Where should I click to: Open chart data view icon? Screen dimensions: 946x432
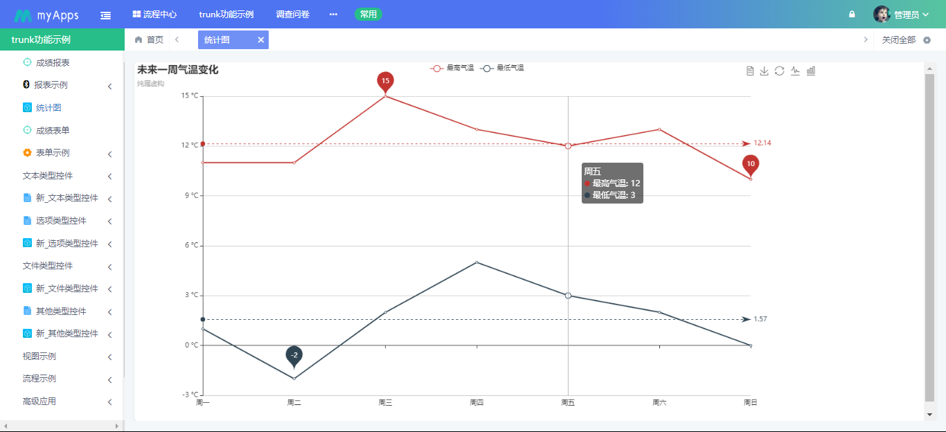750,71
